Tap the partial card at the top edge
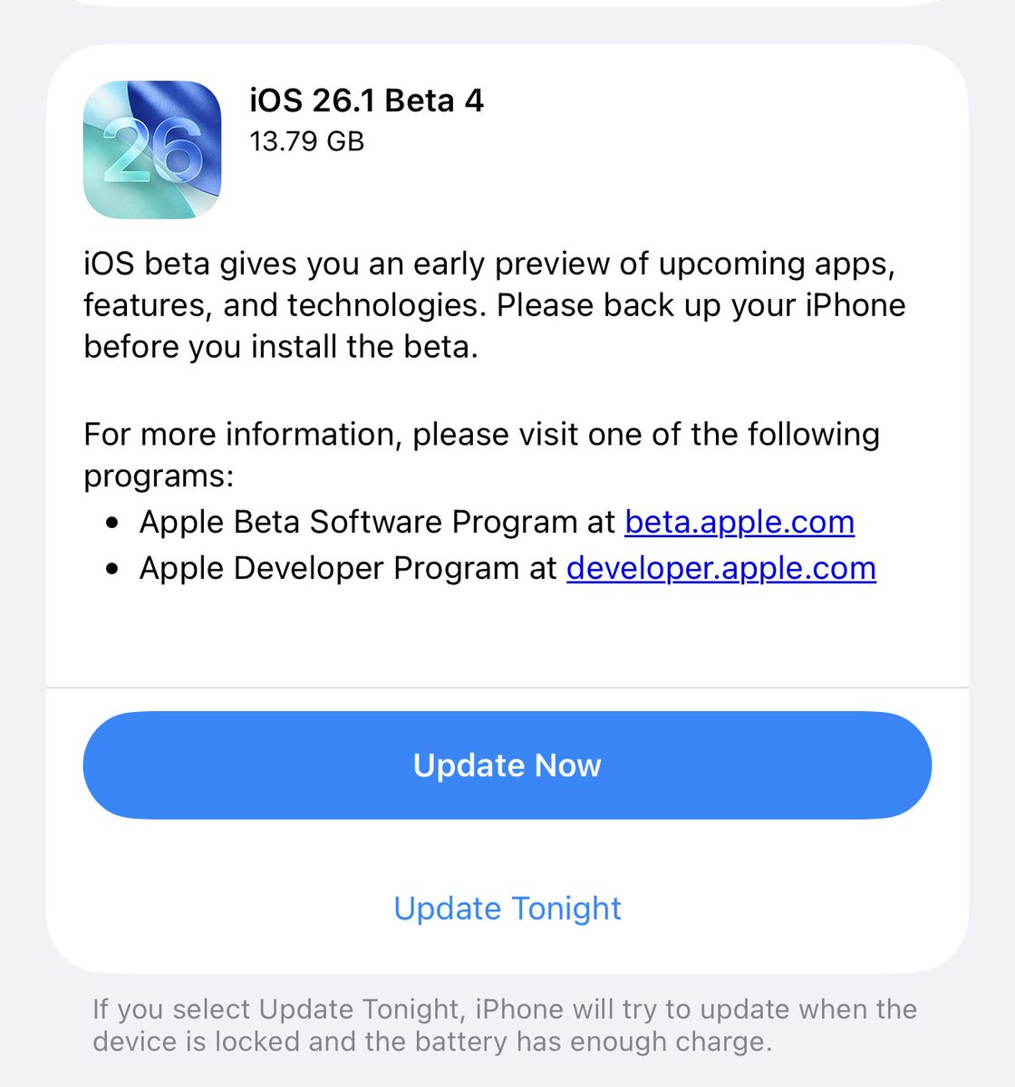 [507, 3]
